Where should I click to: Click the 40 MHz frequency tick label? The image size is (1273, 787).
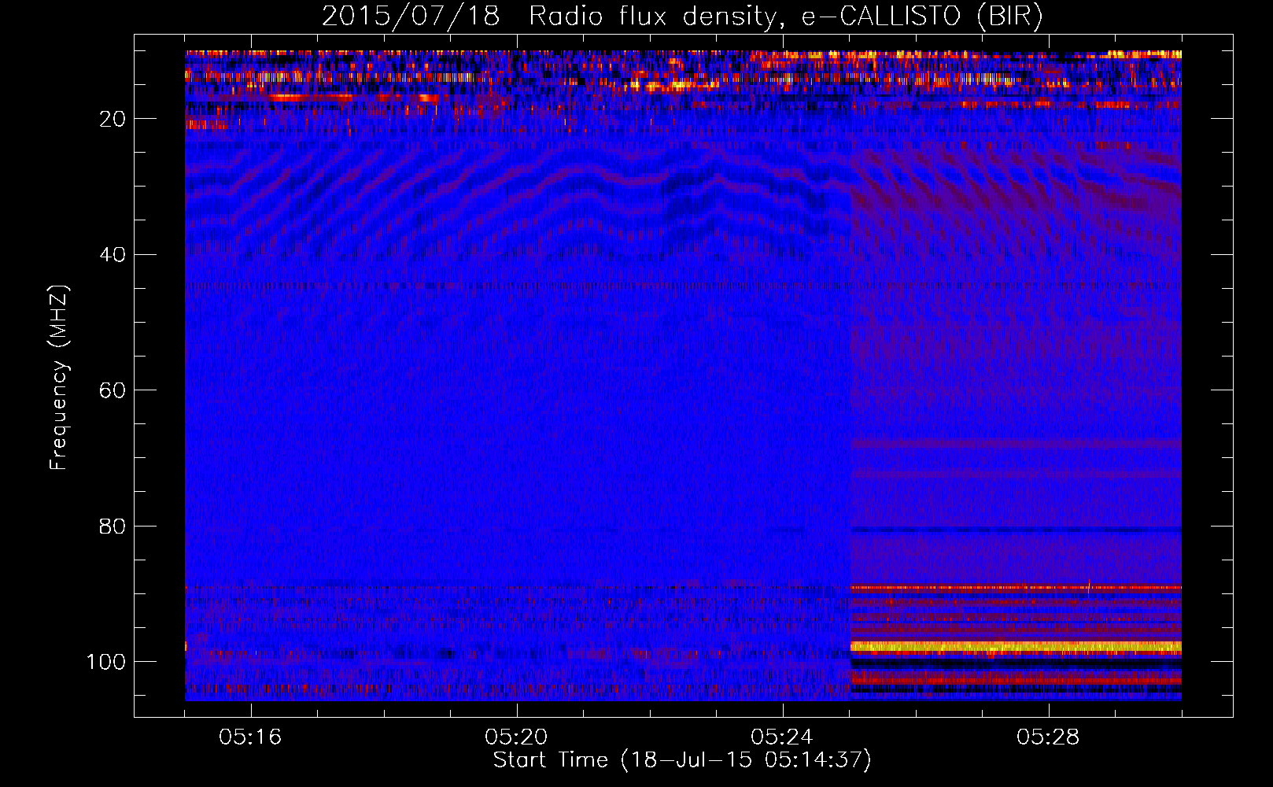pyautogui.click(x=113, y=255)
